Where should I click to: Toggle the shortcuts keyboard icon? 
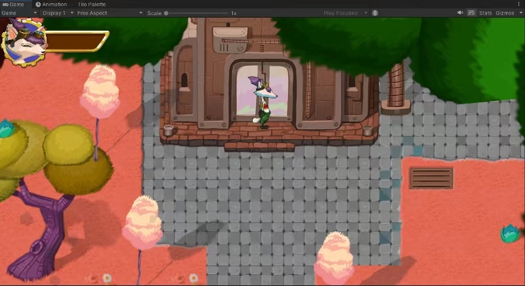[x=471, y=13]
